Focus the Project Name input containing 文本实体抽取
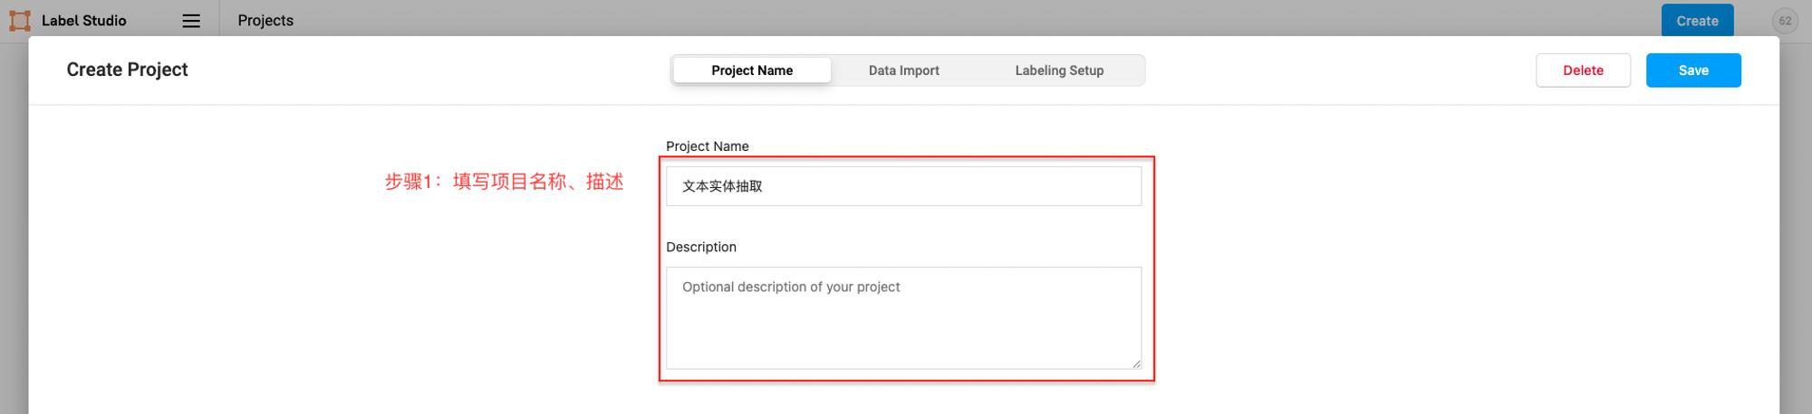Screen dimensions: 1812x414 (x=903, y=186)
